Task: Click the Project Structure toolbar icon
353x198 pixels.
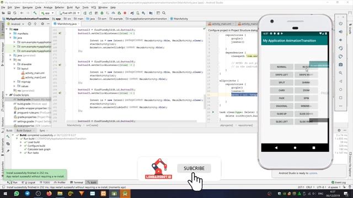Action: tap(151, 13)
